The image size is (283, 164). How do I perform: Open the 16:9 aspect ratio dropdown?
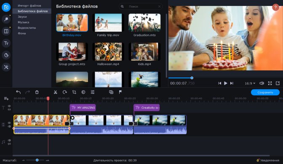click(x=250, y=83)
